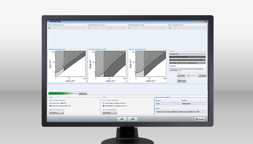Select the second Serum Protein Ergebnisse radio option
Screen dimensions: 253x144
(x=103, y=106)
